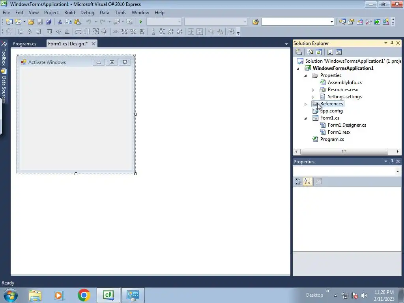
Task: Click the Align to Grid layout icon
Action: [9, 32]
